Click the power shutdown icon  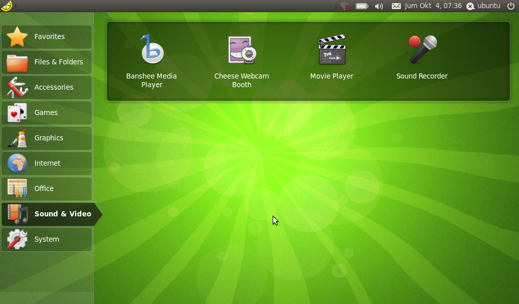[511, 6]
